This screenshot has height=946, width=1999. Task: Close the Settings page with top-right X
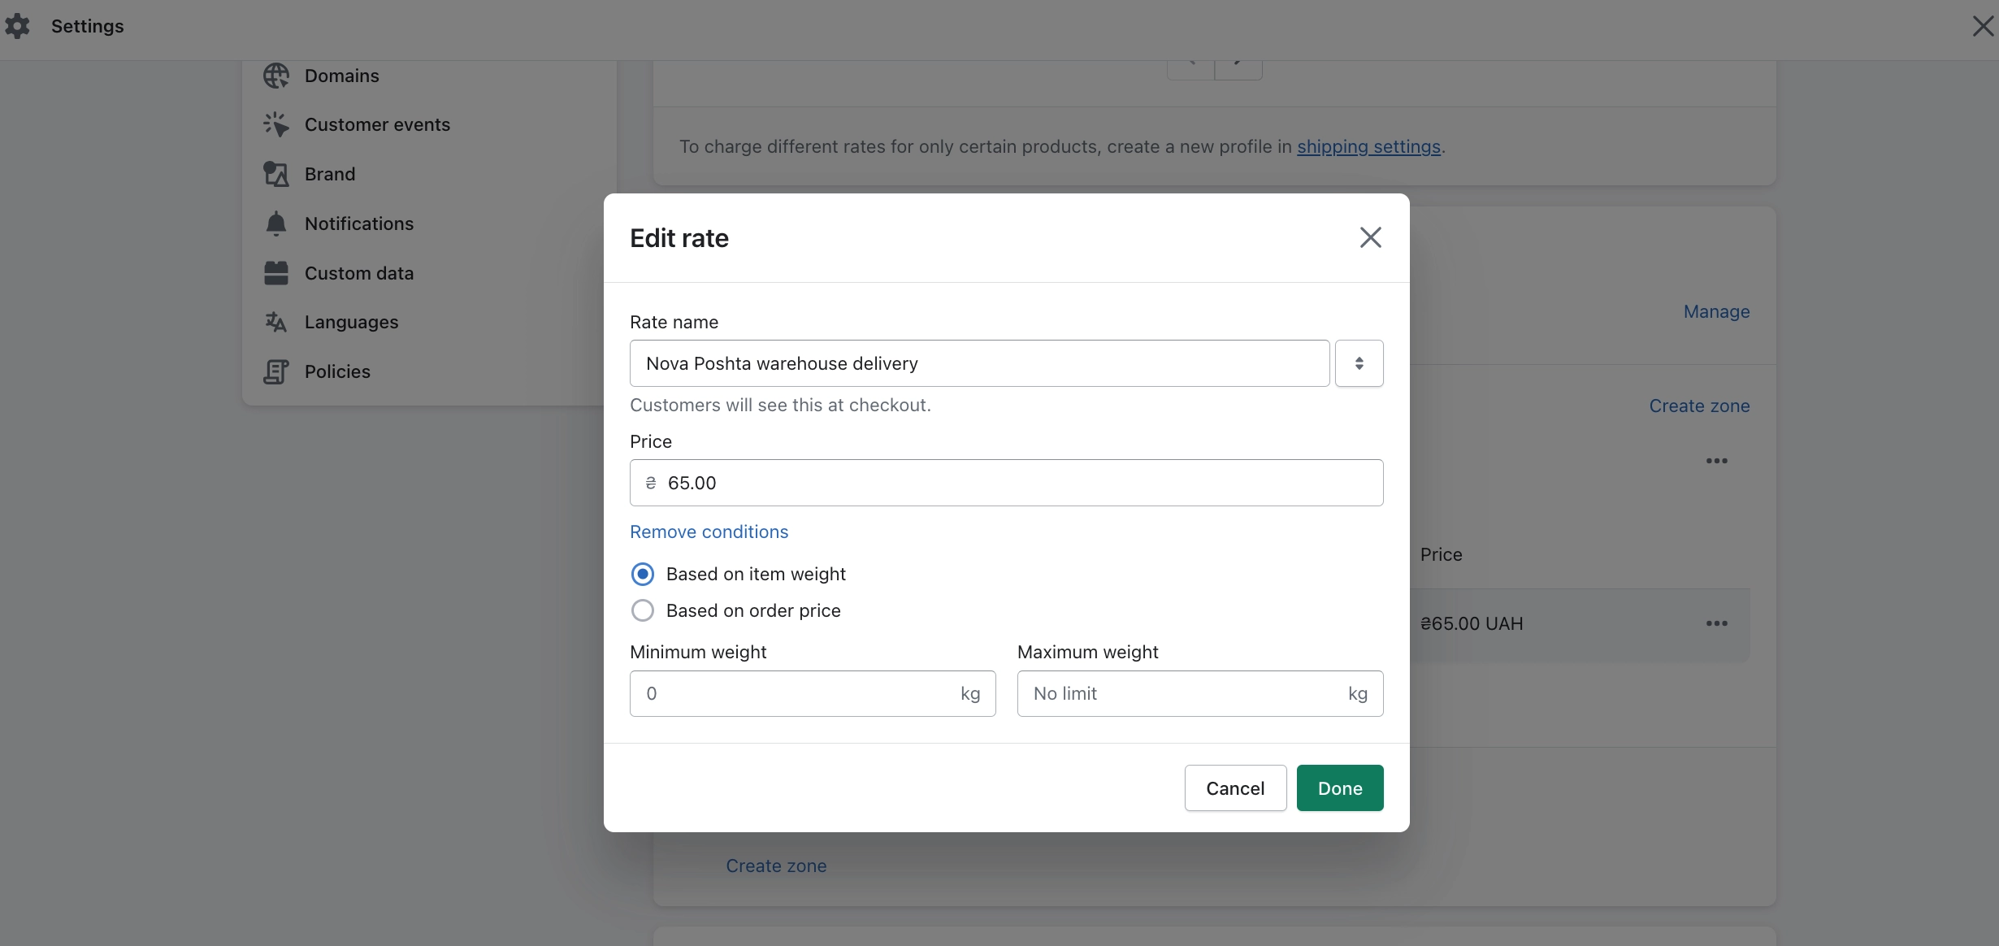(x=1984, y=26)
